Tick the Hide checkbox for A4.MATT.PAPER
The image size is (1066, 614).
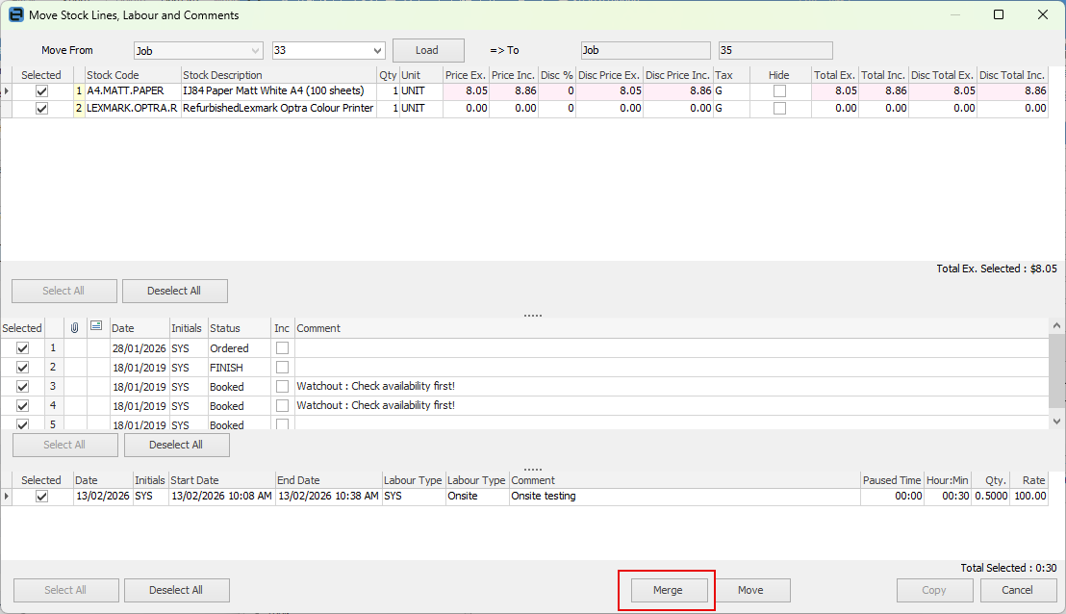click(x=780, y=91)
